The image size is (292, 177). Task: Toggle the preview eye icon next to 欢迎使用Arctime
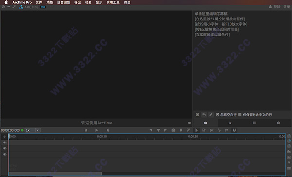pyautogui.click(x=189, y=123)
